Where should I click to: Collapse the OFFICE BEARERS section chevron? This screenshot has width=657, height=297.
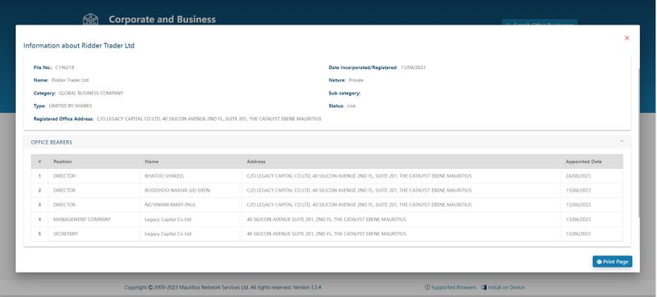click(x=622, y=142)
